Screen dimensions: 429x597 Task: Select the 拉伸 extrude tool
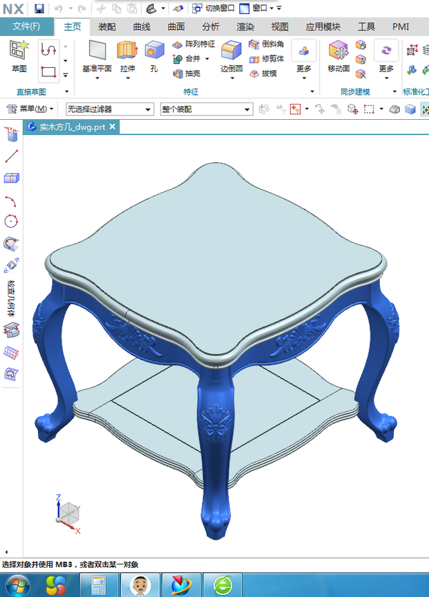[x=127, y=55]
